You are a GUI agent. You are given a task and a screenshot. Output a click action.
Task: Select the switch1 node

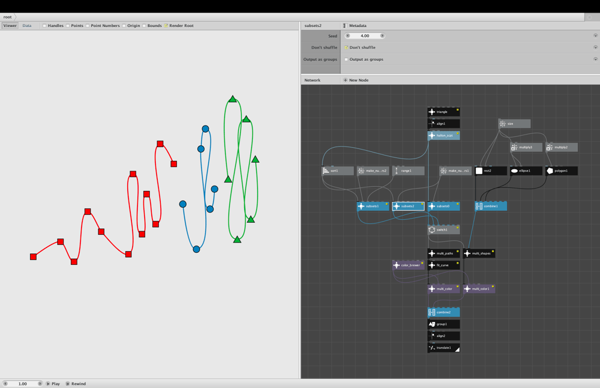click(x=443, y=230)
